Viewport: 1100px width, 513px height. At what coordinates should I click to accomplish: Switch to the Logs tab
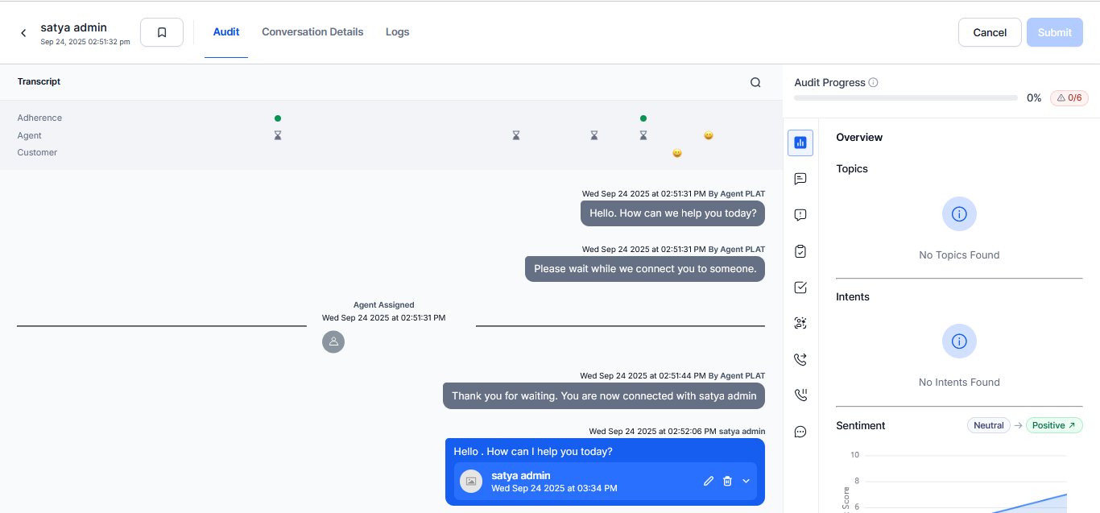[x=397, y=32]
